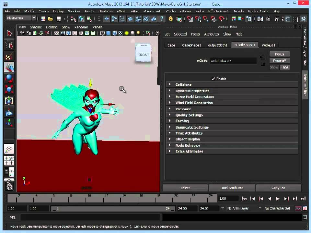The width and height of the screenshot is (311, 233).
Task: Go to start of playback range
Action: (x=244, y=199)
